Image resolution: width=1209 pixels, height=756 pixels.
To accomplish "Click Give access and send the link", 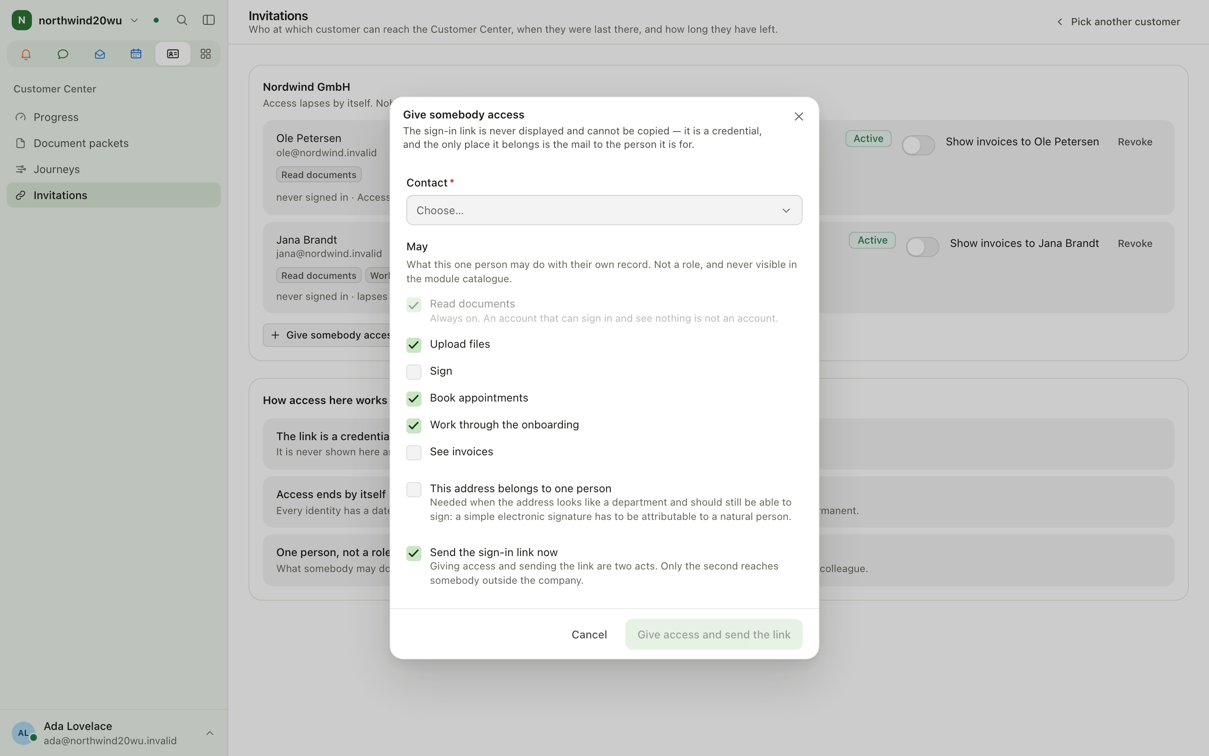I will click(713, 635).
